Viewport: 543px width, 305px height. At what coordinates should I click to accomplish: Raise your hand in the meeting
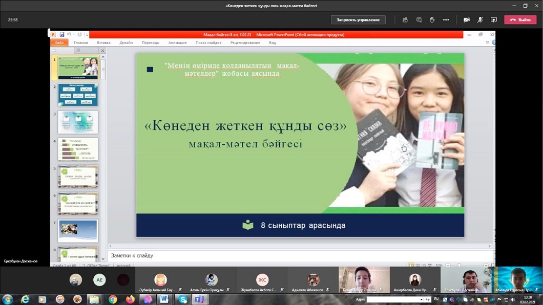(432, 20)
